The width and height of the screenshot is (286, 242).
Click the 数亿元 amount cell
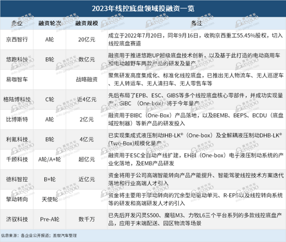point(86,60)
